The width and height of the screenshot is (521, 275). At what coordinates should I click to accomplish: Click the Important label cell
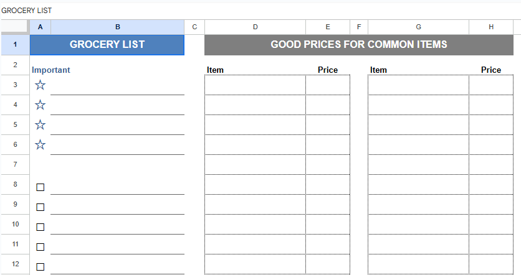[x=51, y=70]
